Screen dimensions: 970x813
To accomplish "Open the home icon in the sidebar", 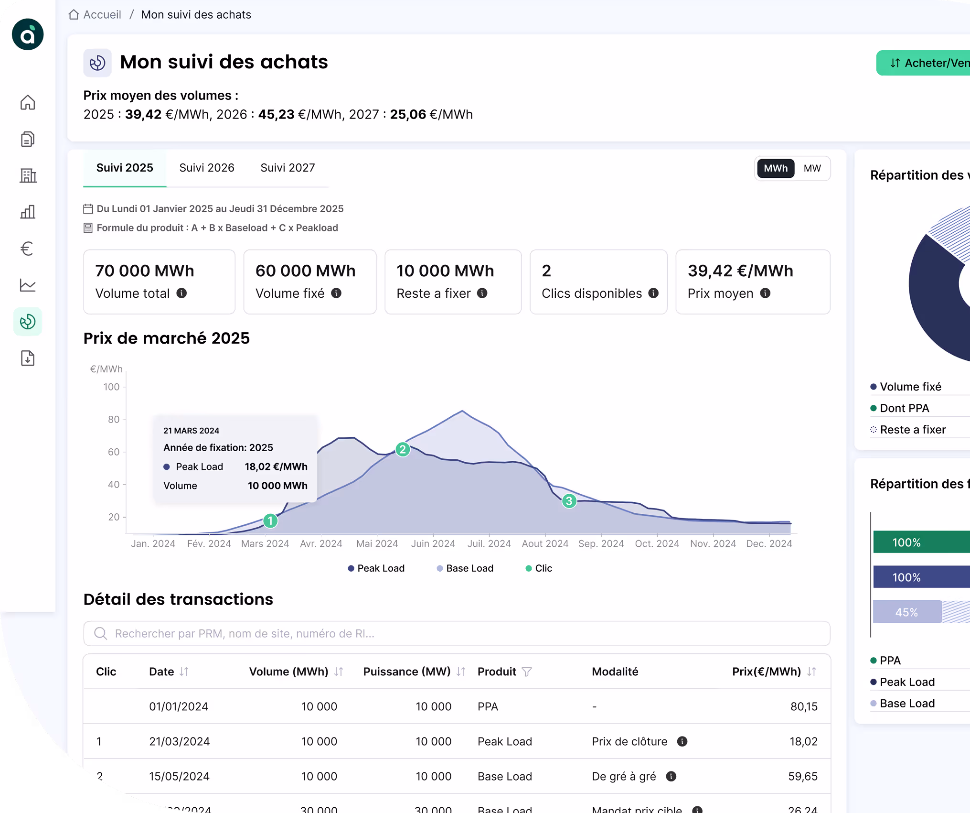I will (28, 102).
